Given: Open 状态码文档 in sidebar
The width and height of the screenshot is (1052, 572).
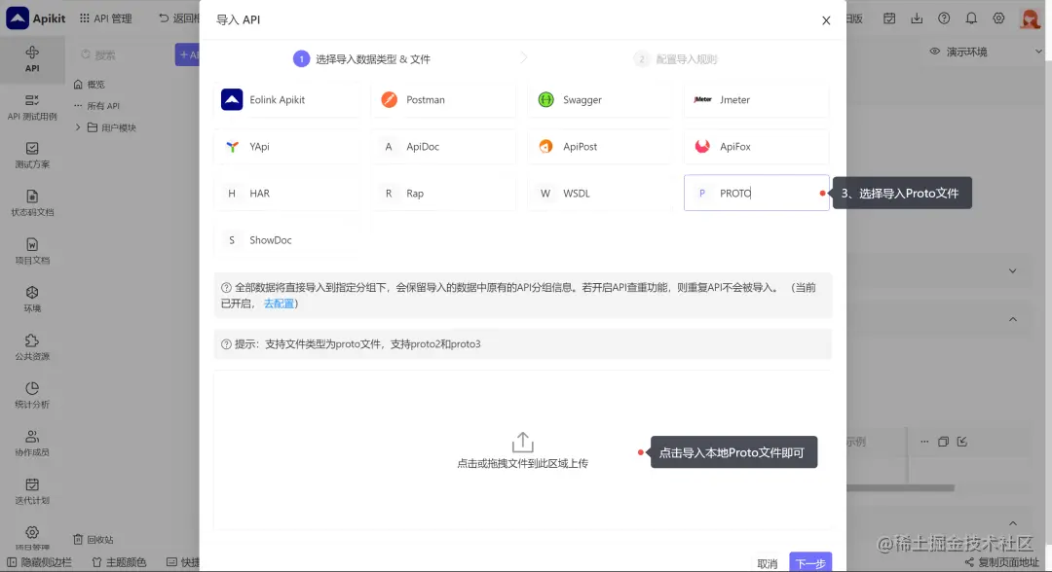Looking at the screenshot, I should (32, 203).
